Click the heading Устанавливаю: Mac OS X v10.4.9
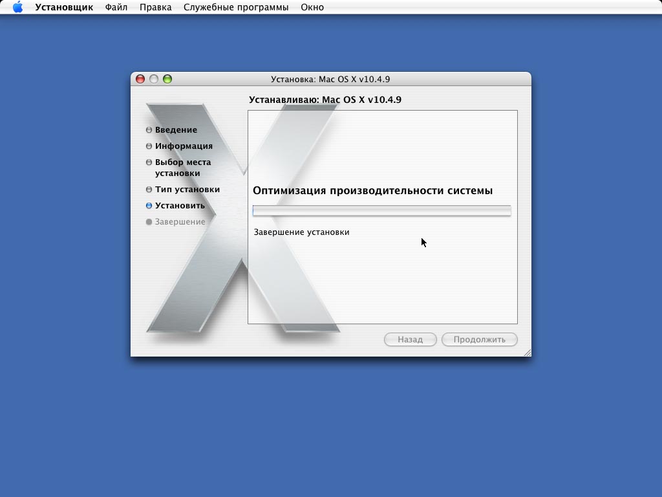Image resolution: width=662 pixels, height=497 pixels. coord(325,100)
